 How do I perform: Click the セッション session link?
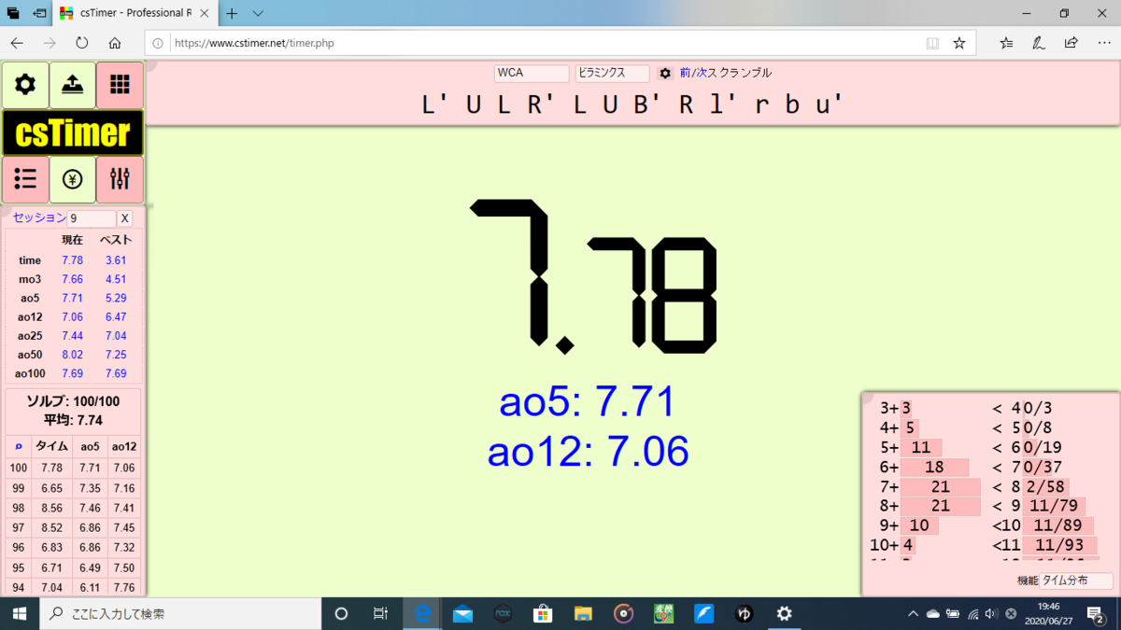tap(39, 217)
